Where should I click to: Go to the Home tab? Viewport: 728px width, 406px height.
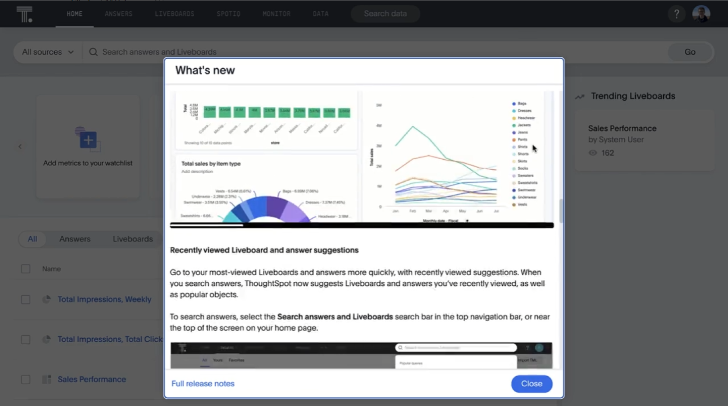tap(74, 14)
